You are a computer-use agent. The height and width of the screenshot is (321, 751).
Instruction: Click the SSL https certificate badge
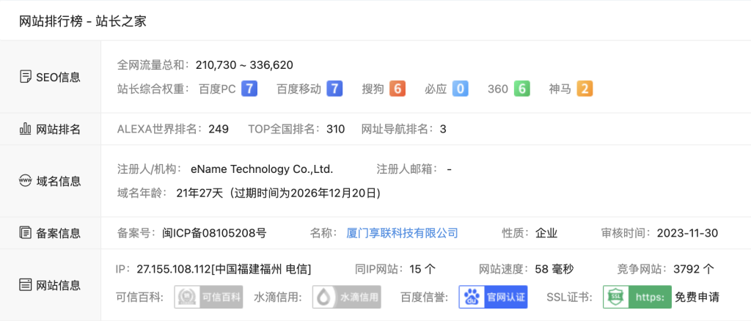637,297
